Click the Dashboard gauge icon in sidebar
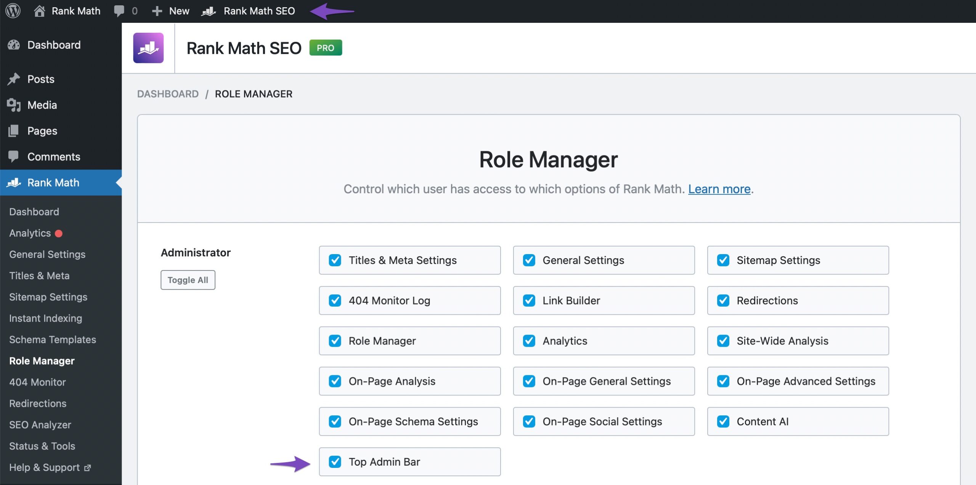Screen dimensions: 976x485 tap(14, 45)
